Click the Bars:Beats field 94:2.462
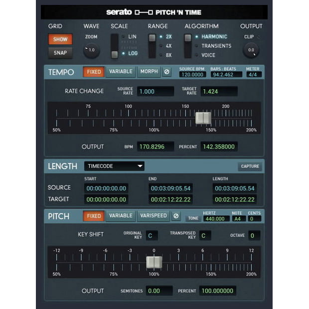309x309 pixels. click(x=226, y=74)
